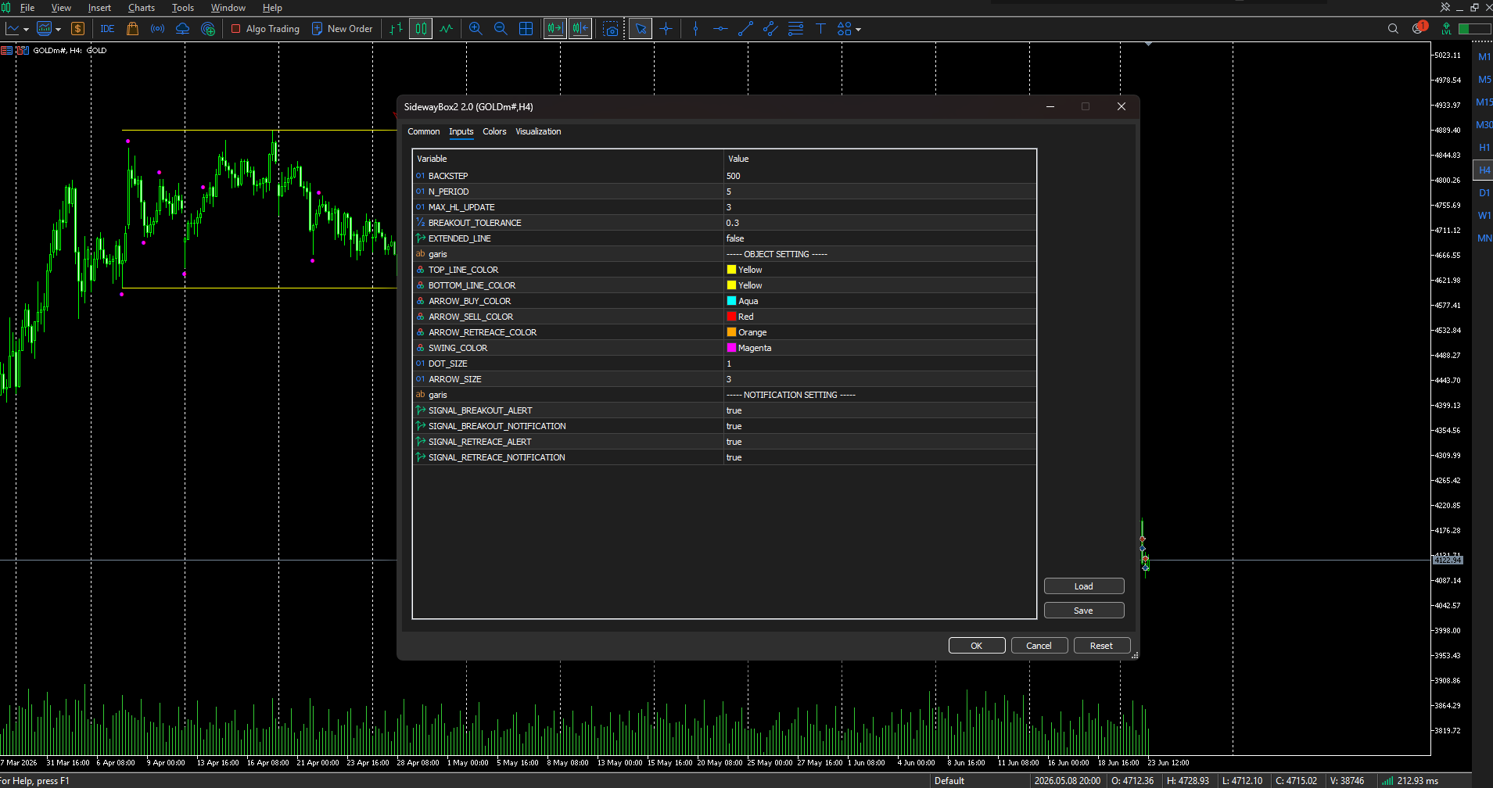The height and width of the screenshot is (788, 1493).
Task: Insert Fibonacci retracement lines tool
Action: click(795, 29)
